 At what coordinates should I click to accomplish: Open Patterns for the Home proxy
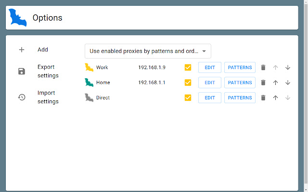point(240,83)
